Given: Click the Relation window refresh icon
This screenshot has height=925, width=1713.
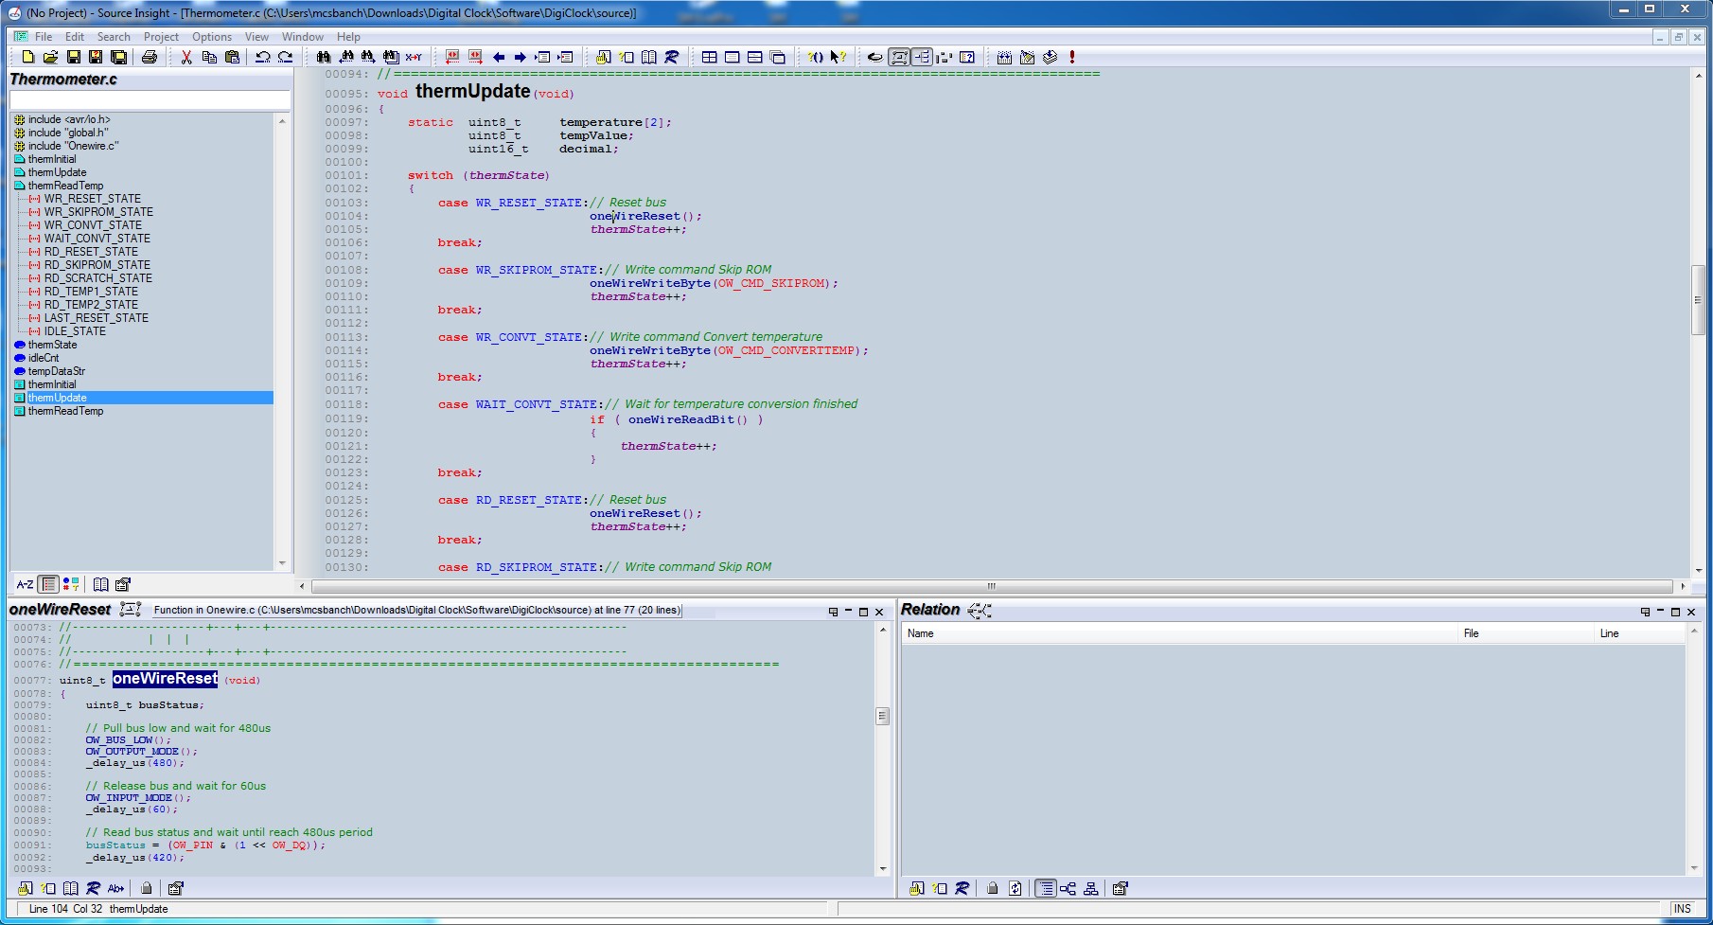Looking at the screenshot, I should point(1015,888).
